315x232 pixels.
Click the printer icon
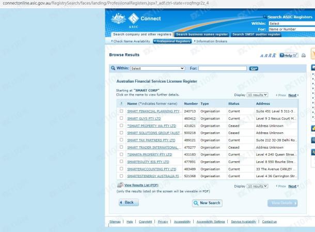tap(304, 55)
